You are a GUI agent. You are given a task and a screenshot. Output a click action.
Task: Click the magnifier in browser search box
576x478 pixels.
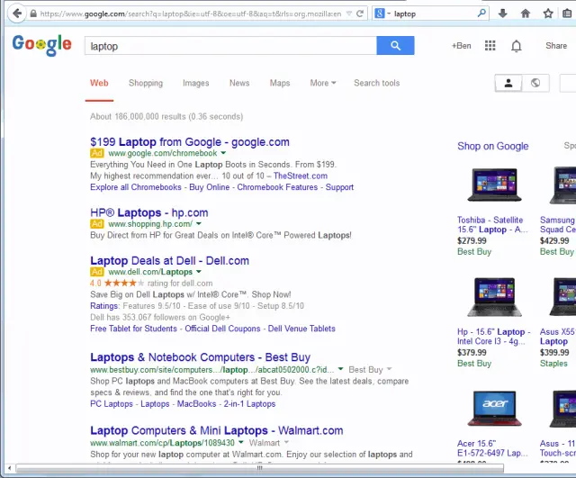click(x=481, y=14)
